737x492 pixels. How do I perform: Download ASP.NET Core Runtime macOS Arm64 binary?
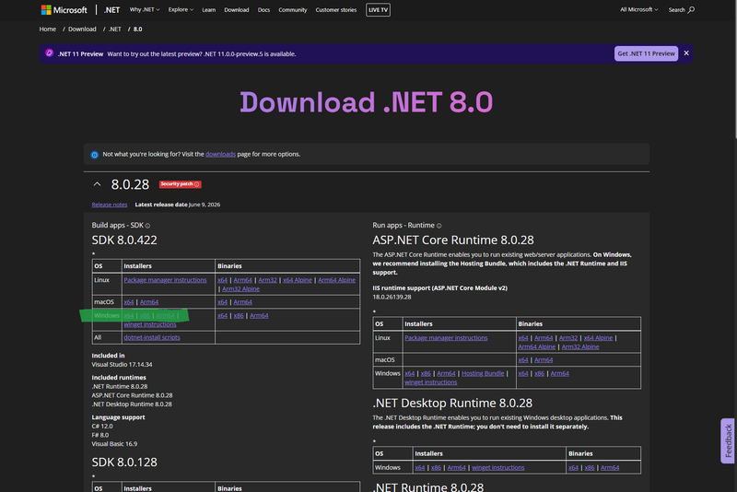click(544, 360)
